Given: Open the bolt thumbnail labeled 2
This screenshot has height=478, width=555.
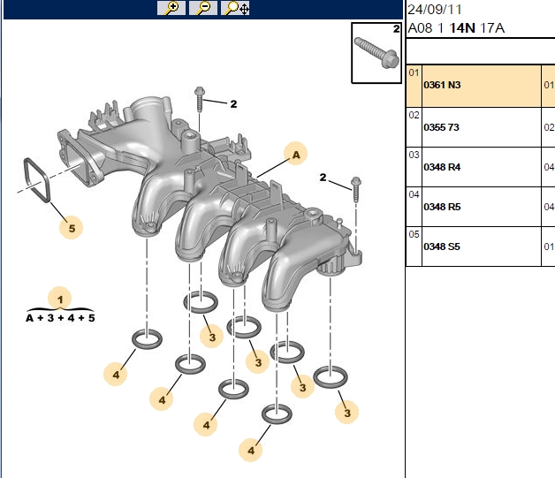Looking at the screenshot, I should (x=376, y=53).
